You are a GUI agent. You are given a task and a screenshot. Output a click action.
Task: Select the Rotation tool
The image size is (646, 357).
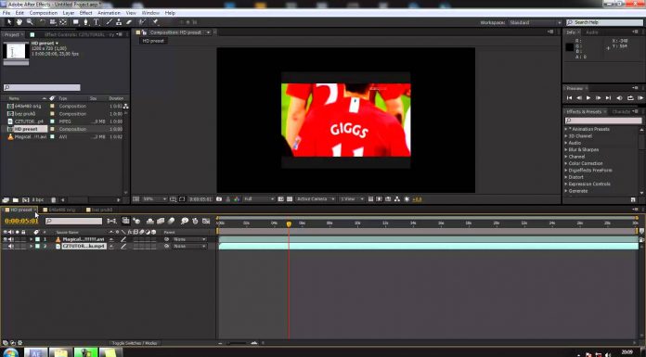[x=43, y=22]
